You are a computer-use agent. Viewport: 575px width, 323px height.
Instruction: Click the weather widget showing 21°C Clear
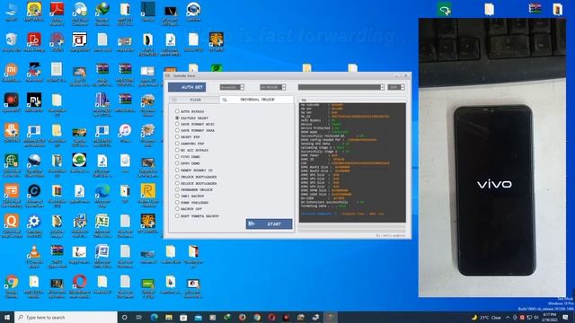click(486, 317)
